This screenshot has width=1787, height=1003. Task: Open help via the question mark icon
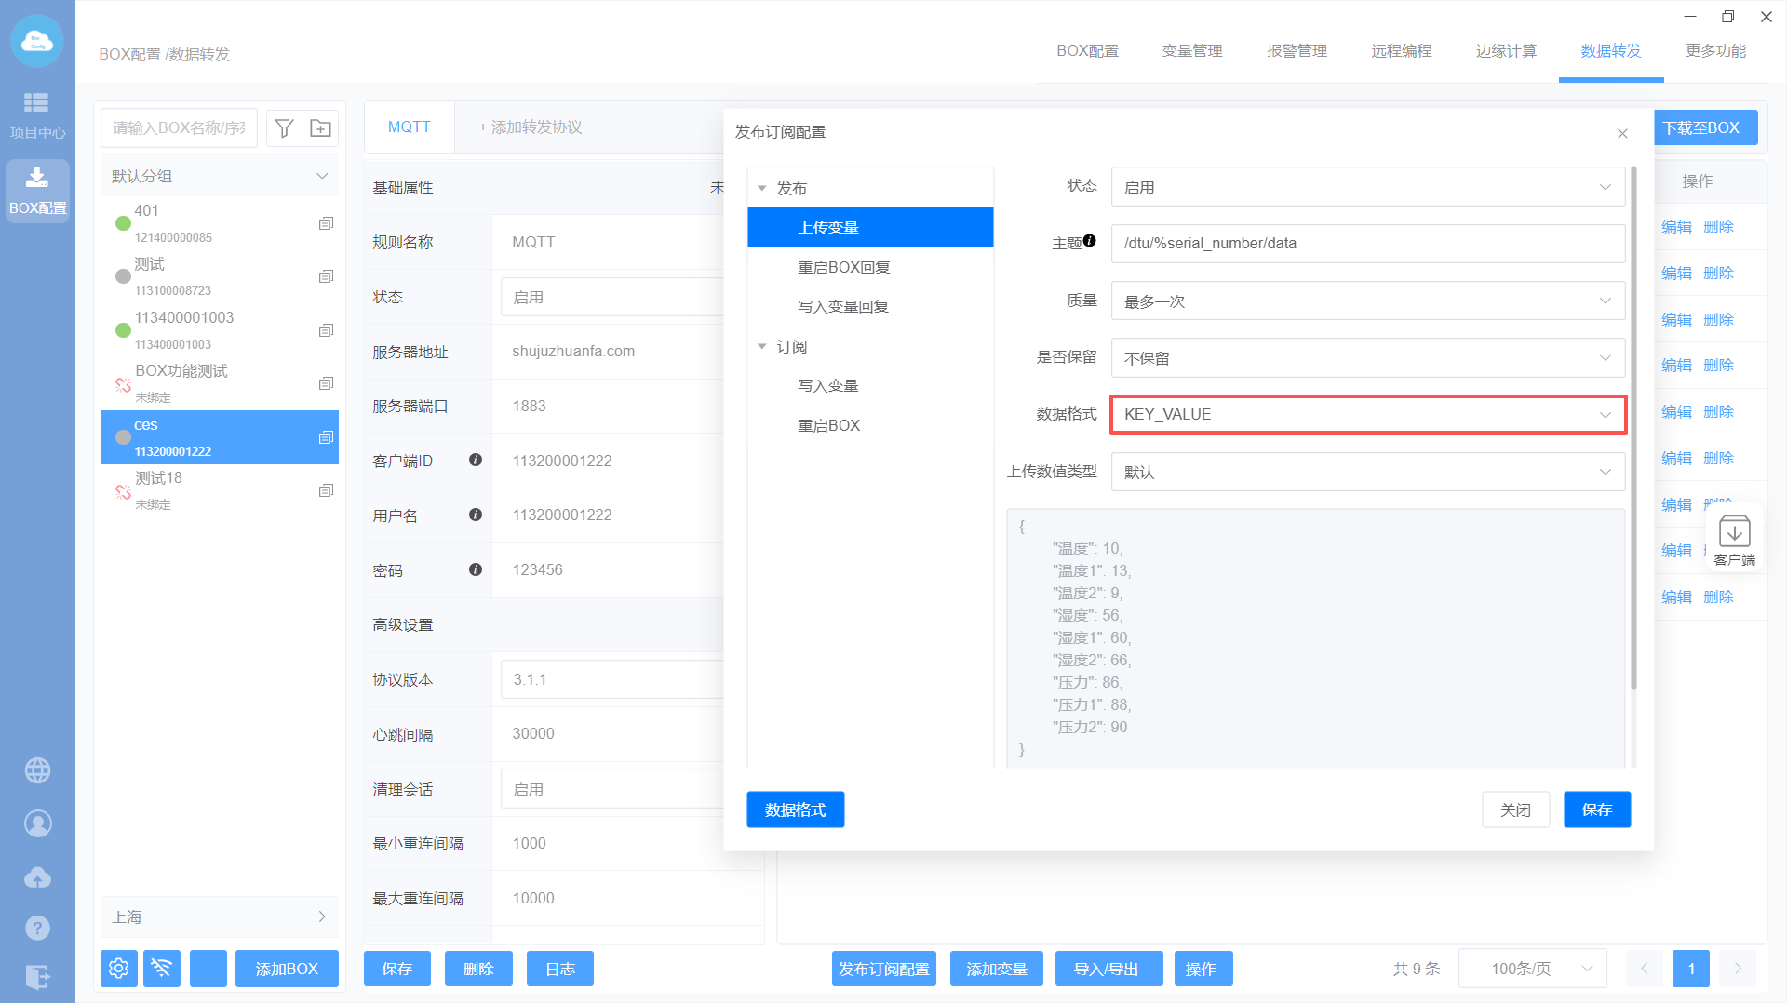[x=37, y=928]
